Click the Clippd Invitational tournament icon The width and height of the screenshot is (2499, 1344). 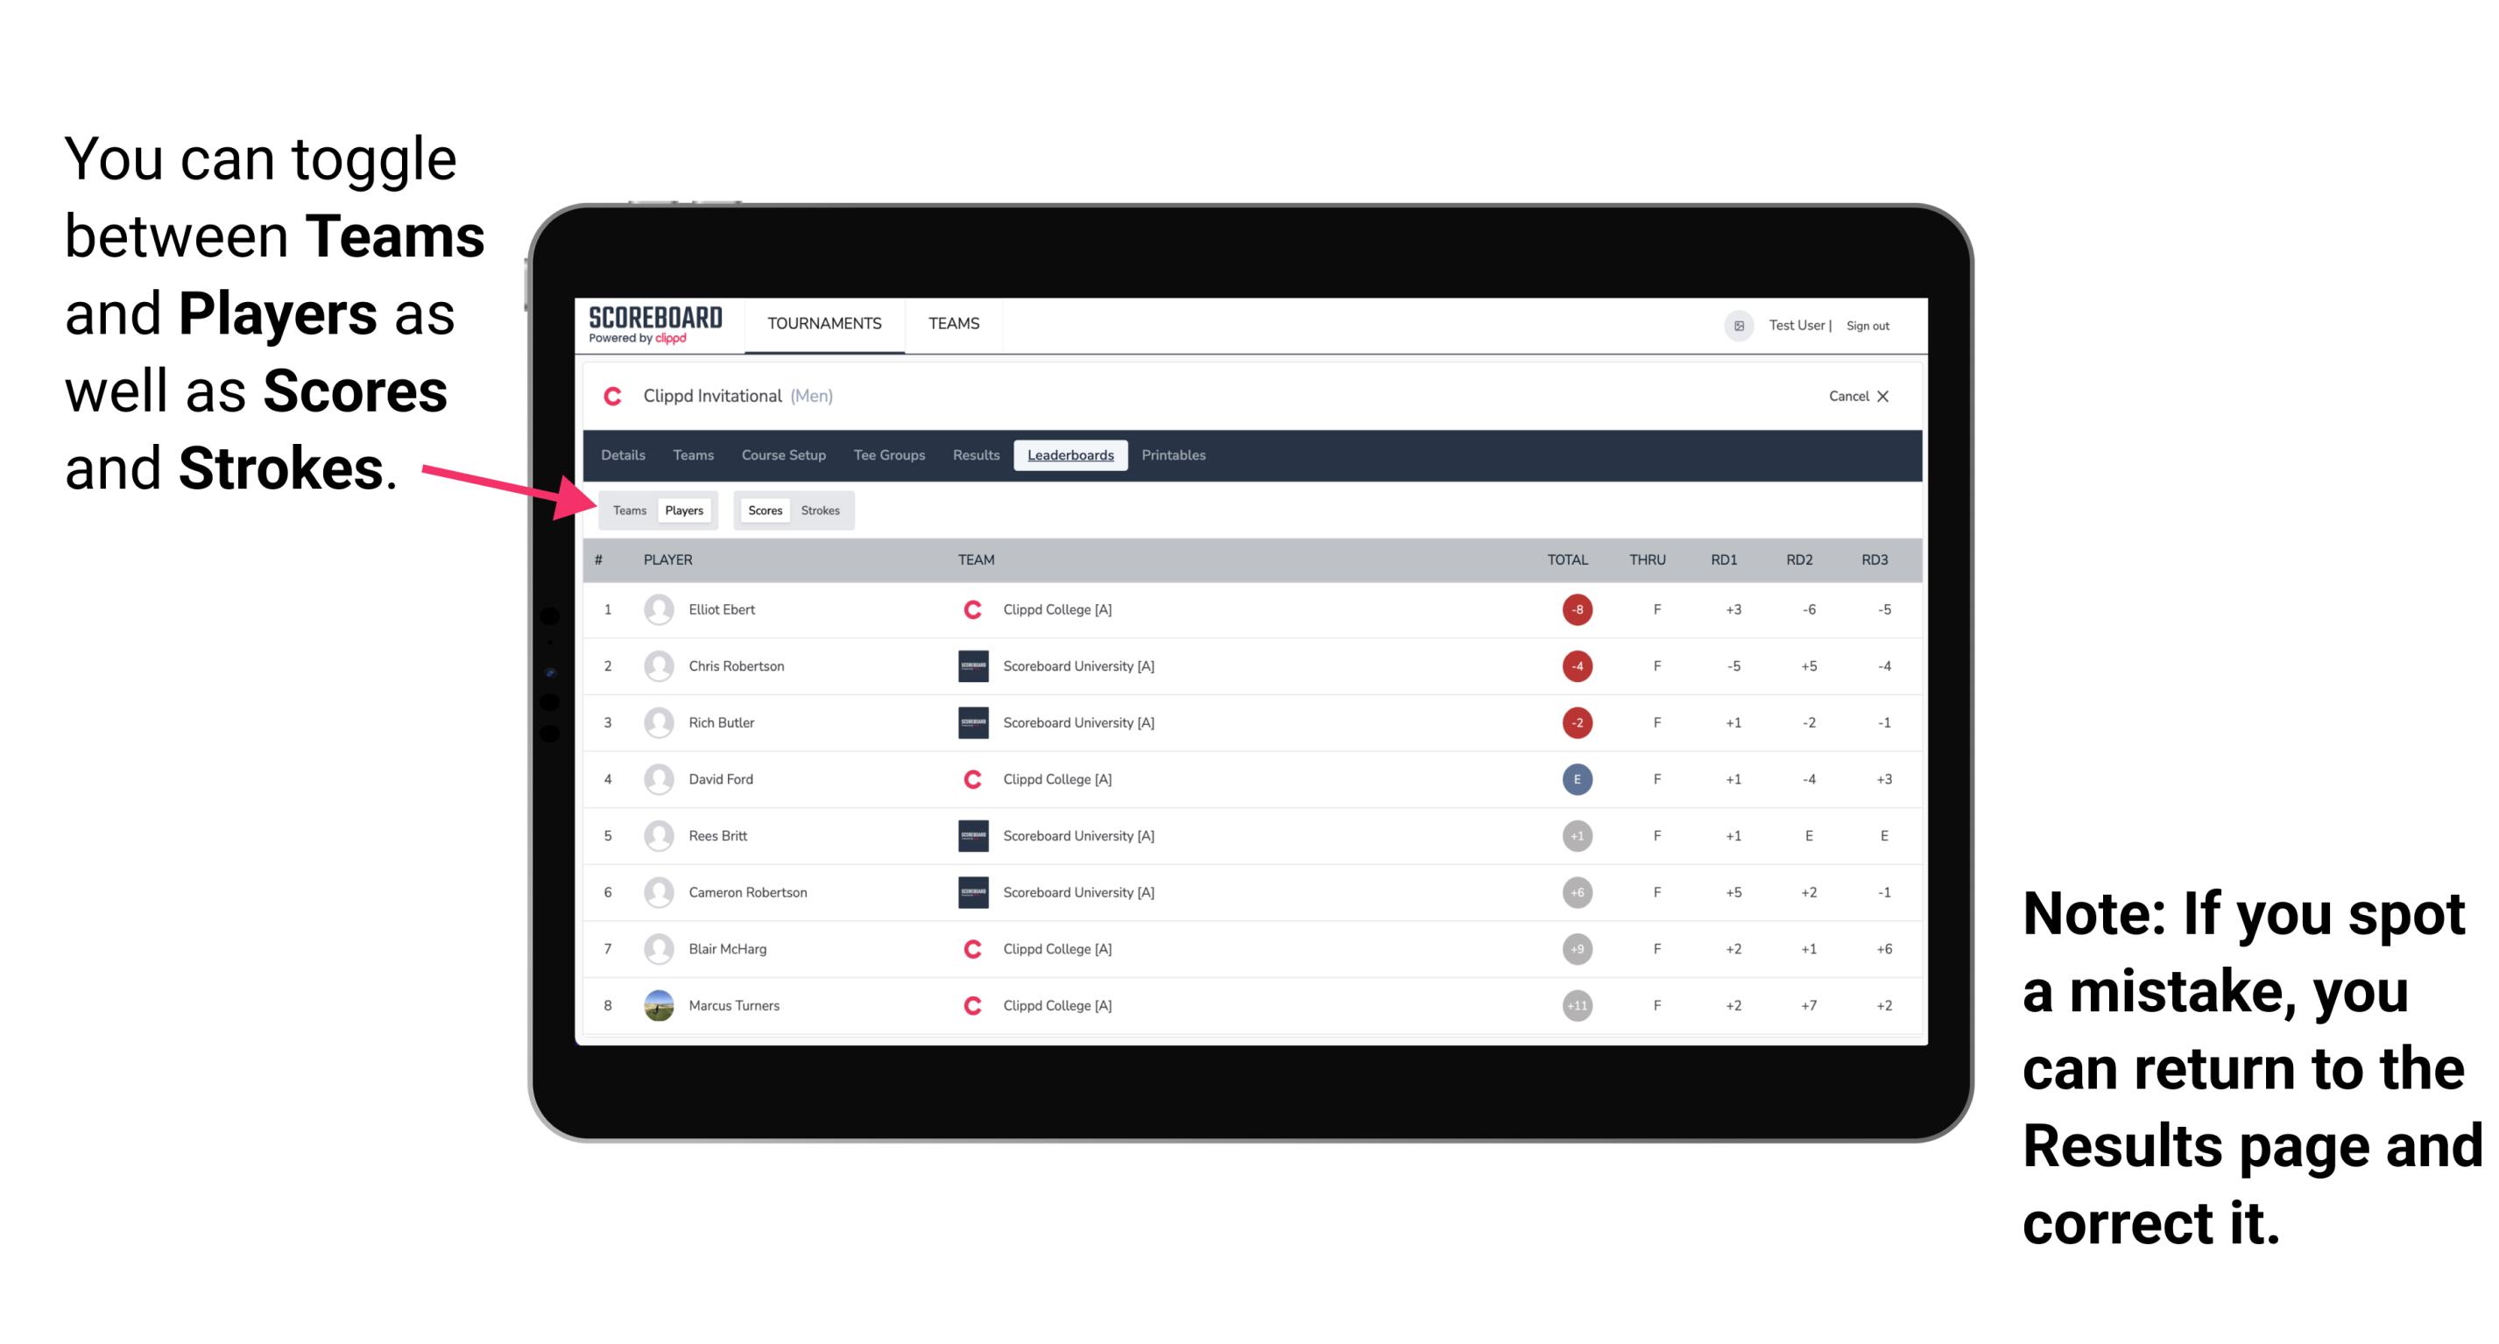(x=612, y=396)
